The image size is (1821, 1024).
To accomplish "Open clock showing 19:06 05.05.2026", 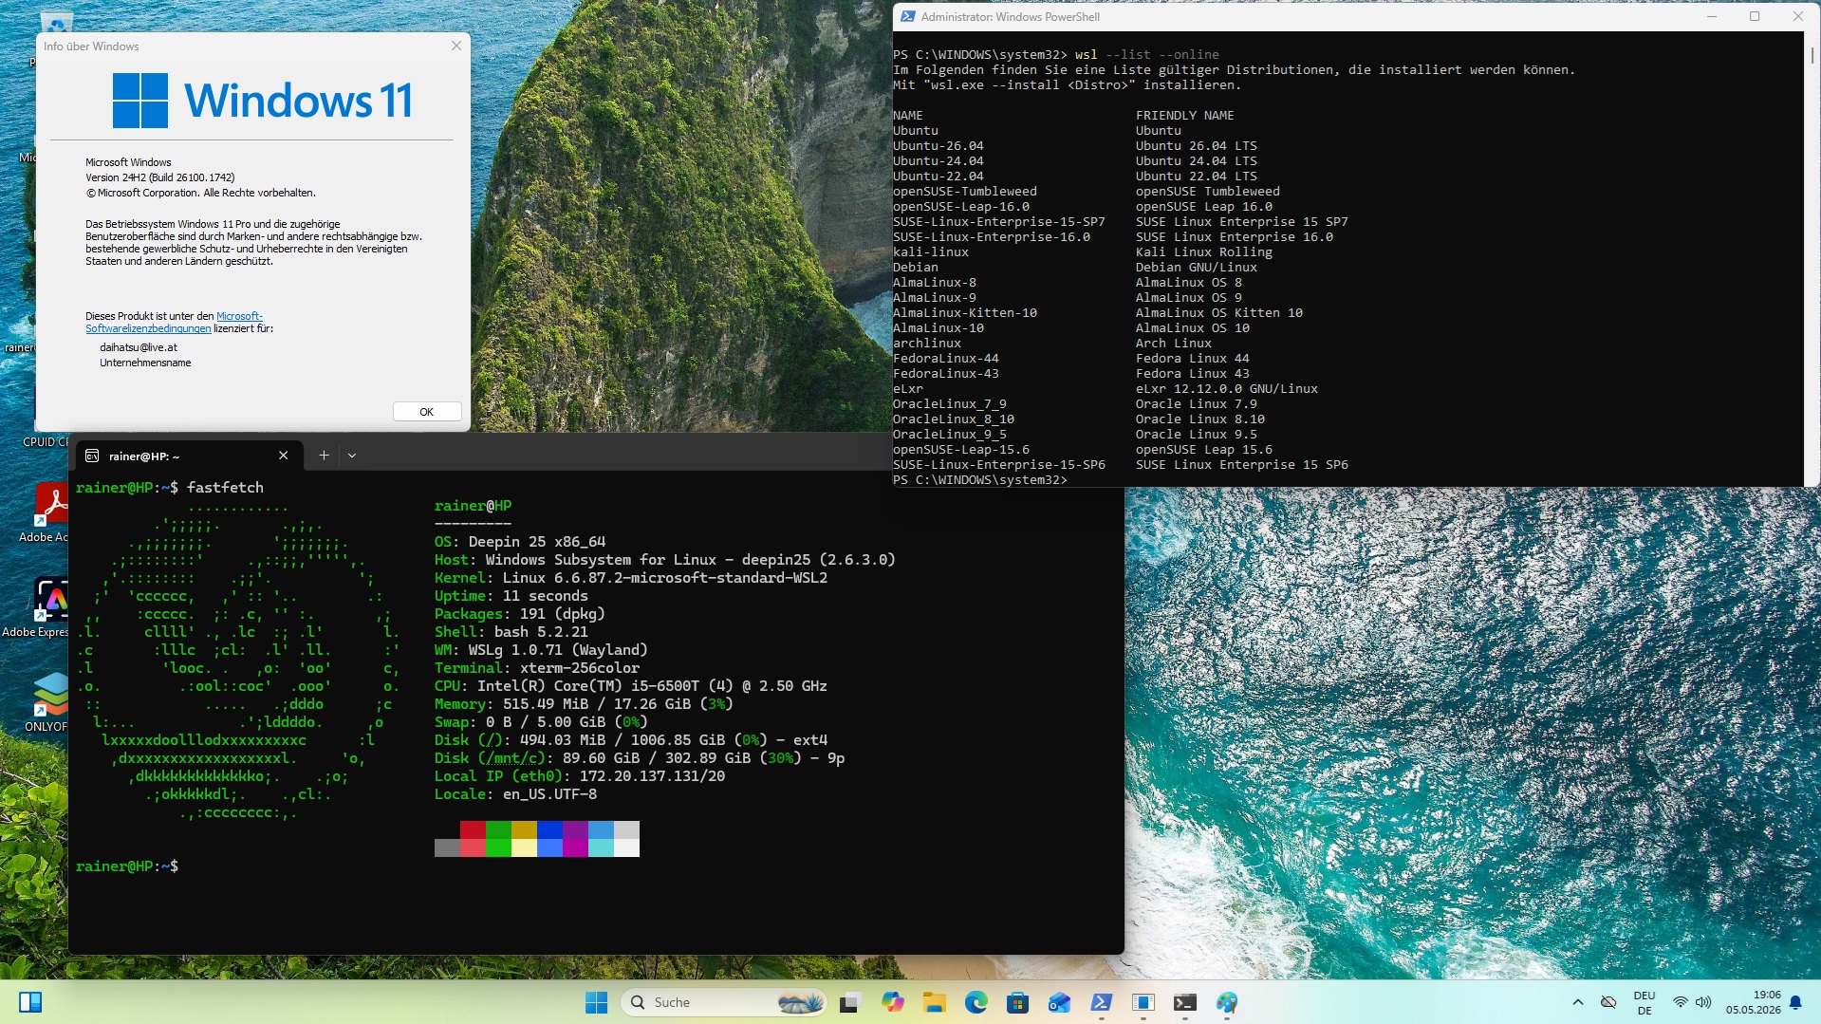I will pyautogui.click(x=1753, y=1002).
